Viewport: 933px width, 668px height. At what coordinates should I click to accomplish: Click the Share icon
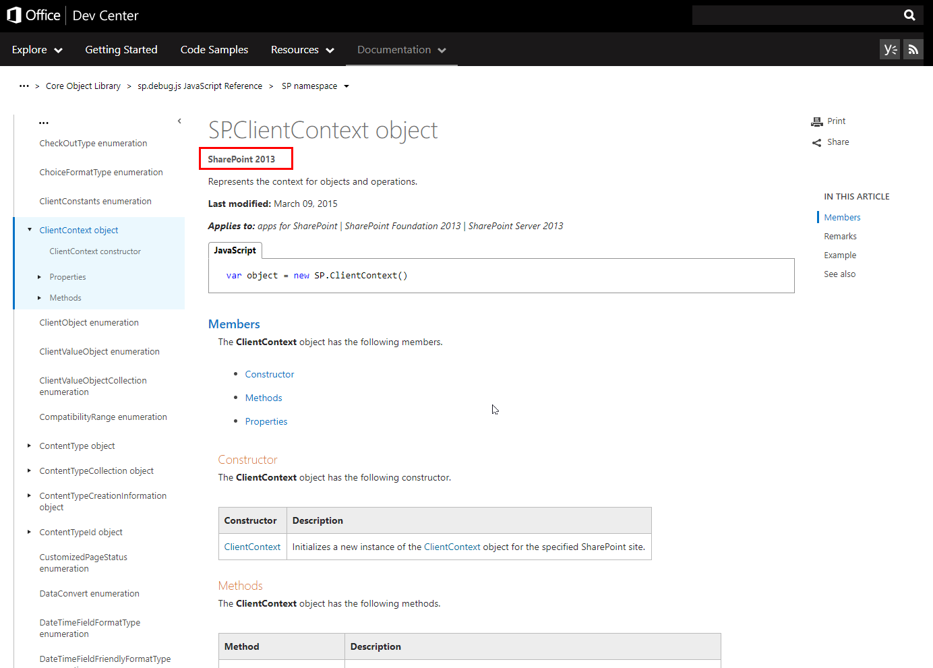point(817,143)
